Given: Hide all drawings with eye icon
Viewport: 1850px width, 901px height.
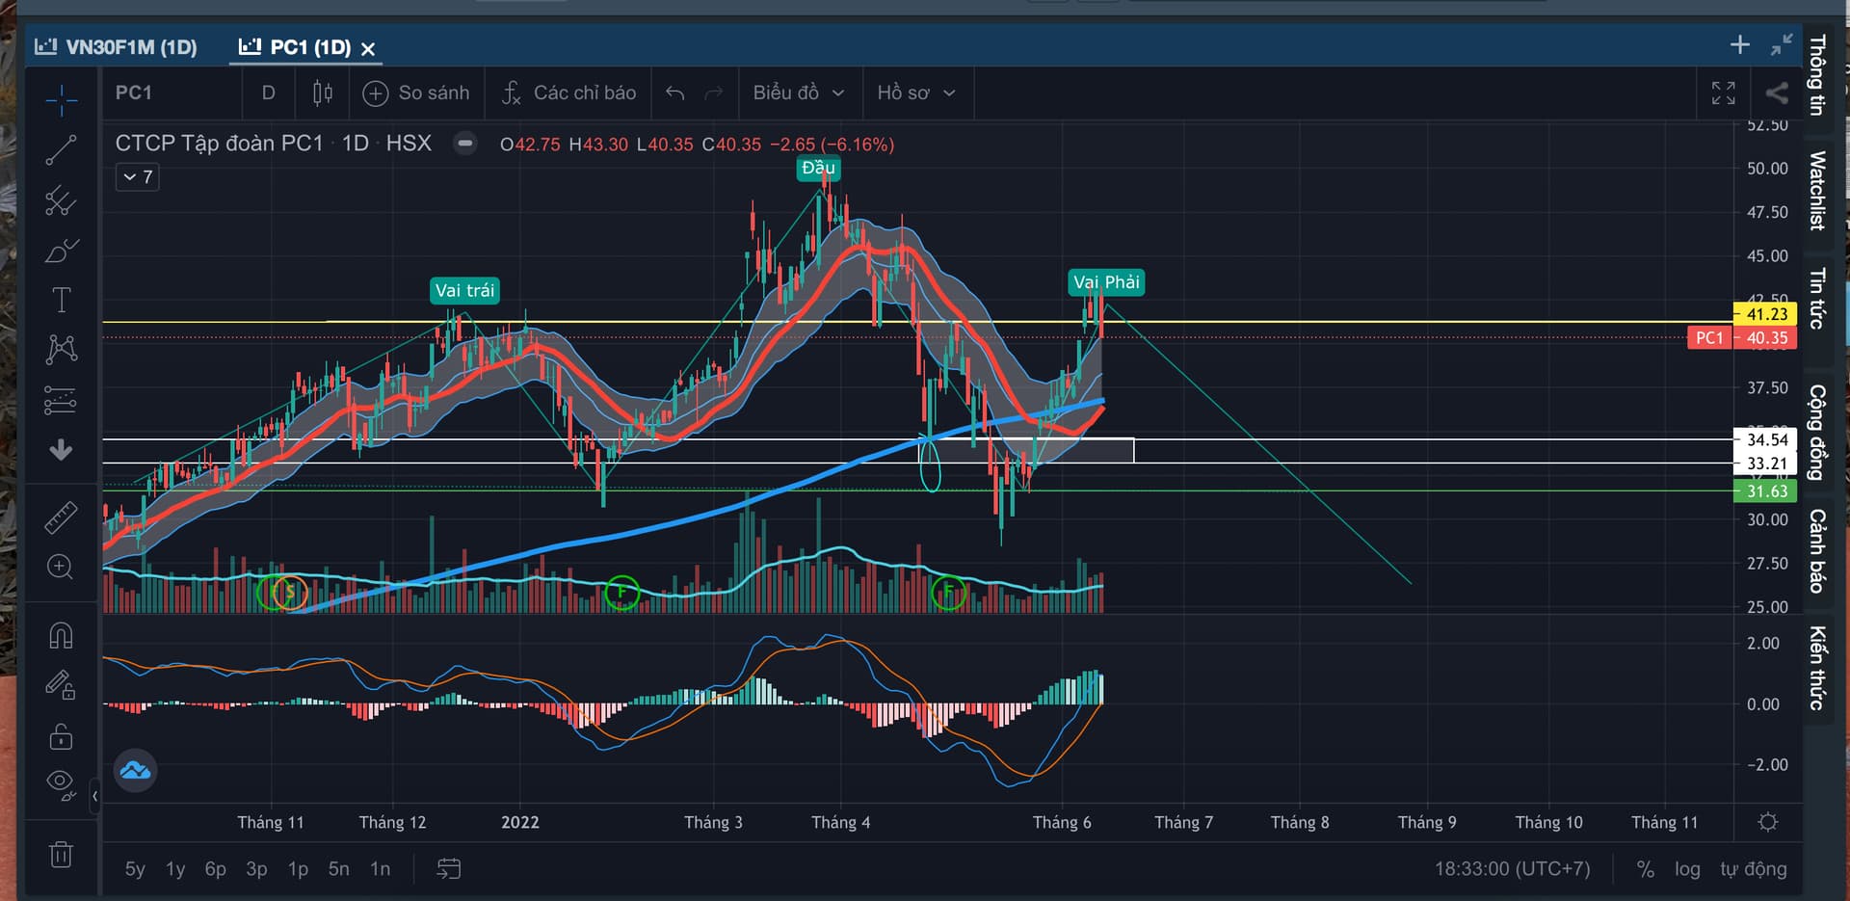Looking at the screenshot, I should click(x=61, y=784).
